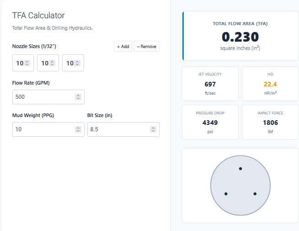Click the Flow Rate (GPM) label

[x=31, y=83]
